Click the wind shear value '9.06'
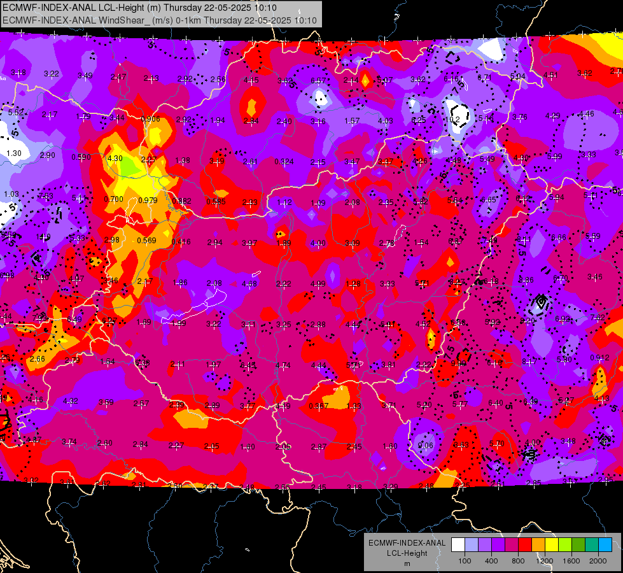Viewport: 623px width, 573px height. pyautogui.click(x=426, y=446)
